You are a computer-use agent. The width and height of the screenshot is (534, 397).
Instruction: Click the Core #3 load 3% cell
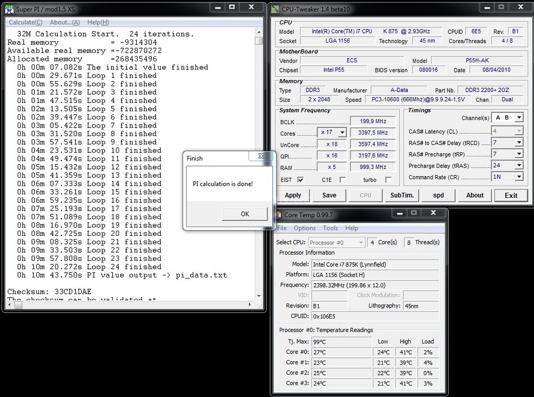coord(428,383)
